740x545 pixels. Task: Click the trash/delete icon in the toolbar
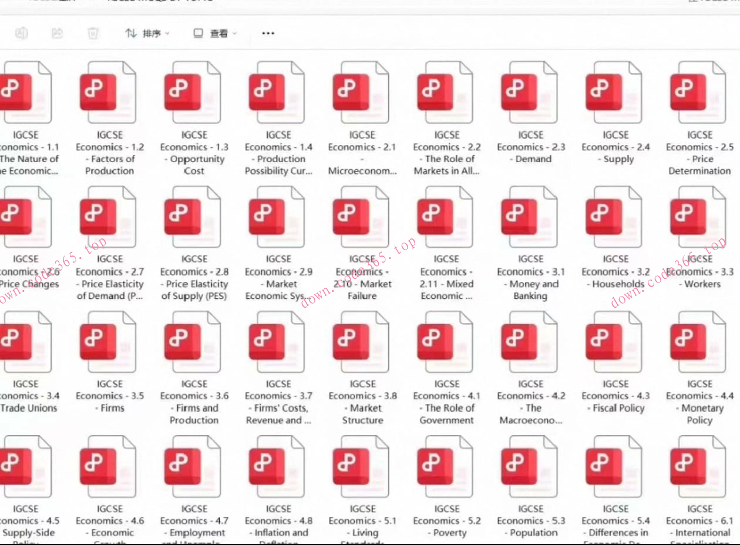pos(94,33)
